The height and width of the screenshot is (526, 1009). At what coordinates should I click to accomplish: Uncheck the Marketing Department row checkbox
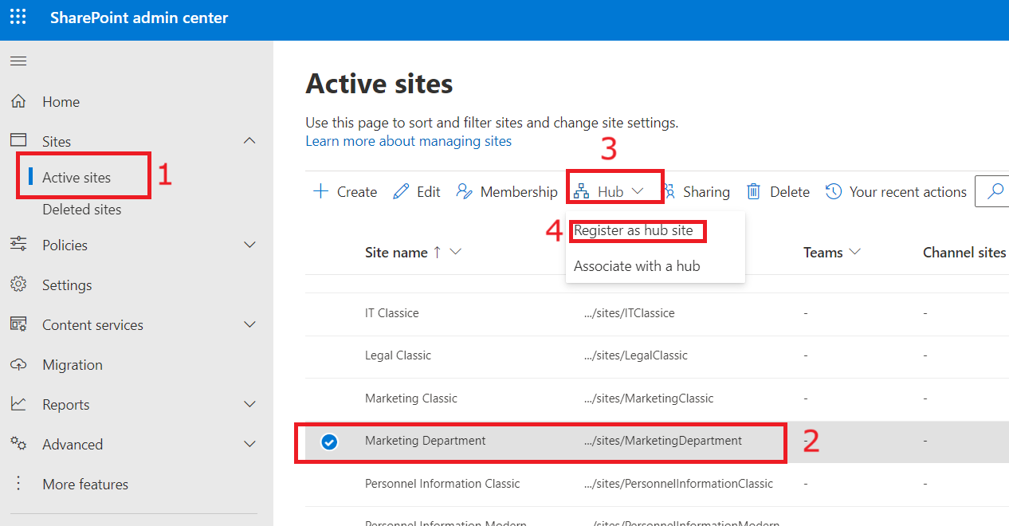[x=329, y=442]
